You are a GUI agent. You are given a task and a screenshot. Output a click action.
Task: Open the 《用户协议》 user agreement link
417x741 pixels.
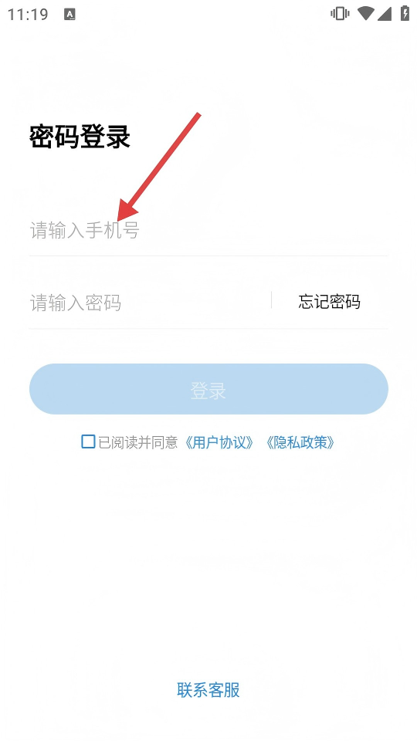(x=219, y=442)
